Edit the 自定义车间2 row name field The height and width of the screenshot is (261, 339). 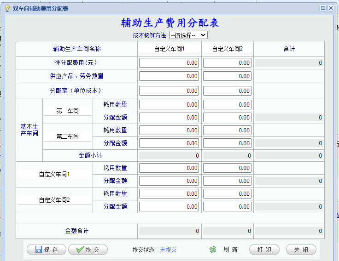54,200
